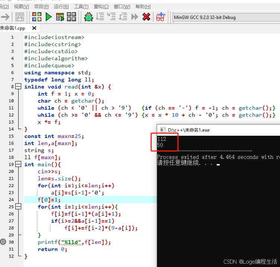Click the string s; line
This screenshot has width=280, height=267.
tap(39, 150)
